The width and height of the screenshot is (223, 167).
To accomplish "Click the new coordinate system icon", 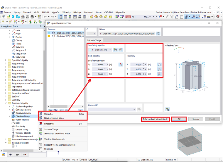I will (115, 50).
